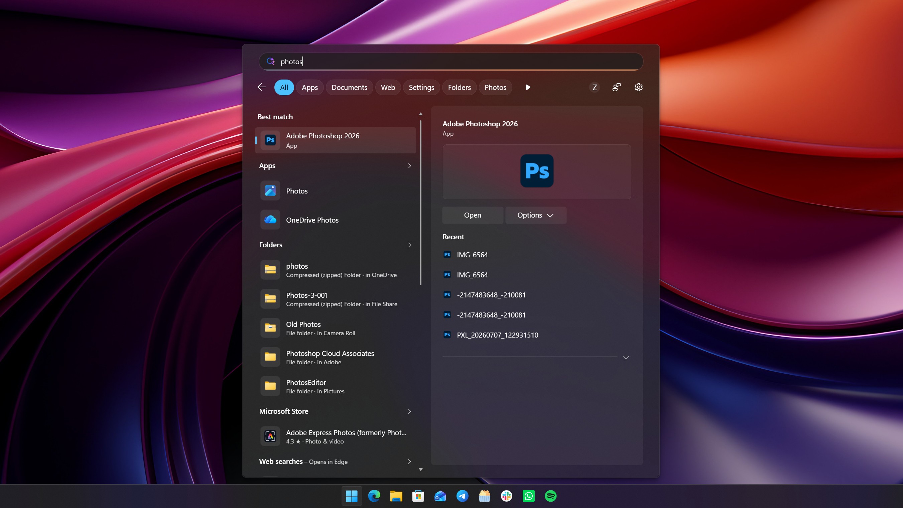The width and height of the screenshot is (903, 508).
Task: Click the Old Photos folder icon
Action: pyautogui.click(x=270, y=328)
